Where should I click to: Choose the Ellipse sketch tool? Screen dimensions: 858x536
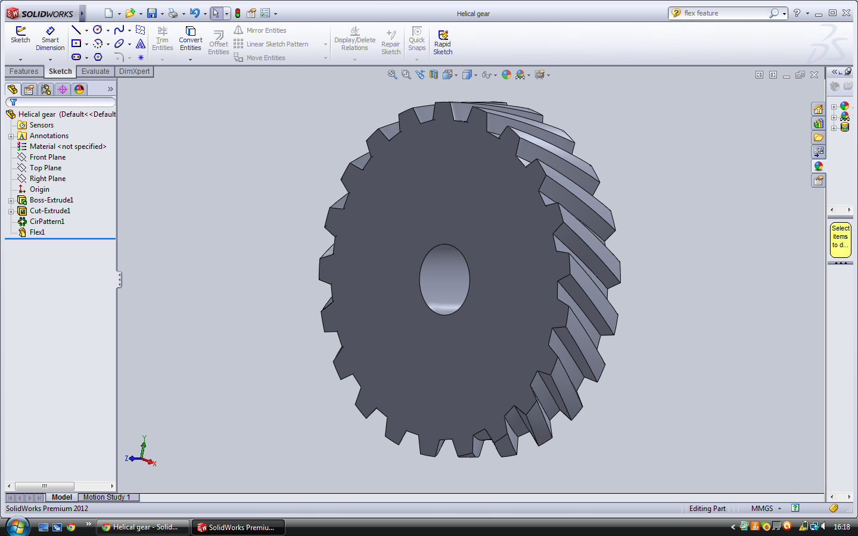point(119,43)
